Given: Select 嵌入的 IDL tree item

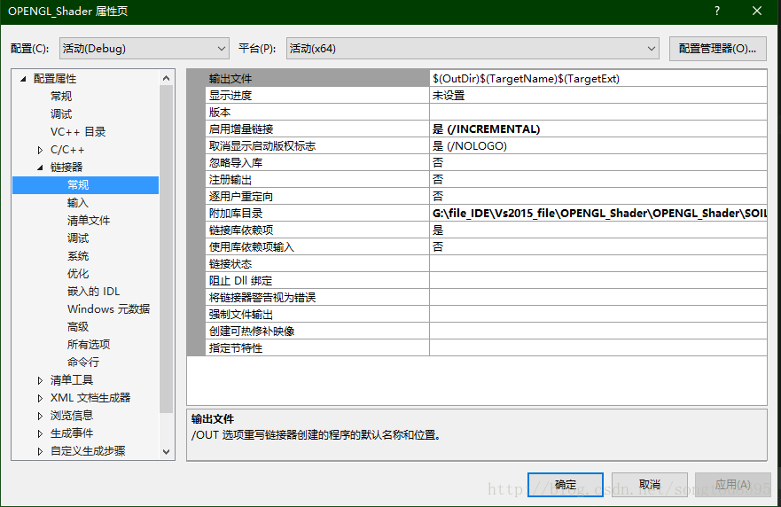Looking at the screenshot, I should coord(94,292).
